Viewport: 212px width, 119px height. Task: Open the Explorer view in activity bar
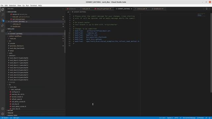pos(3,10)
